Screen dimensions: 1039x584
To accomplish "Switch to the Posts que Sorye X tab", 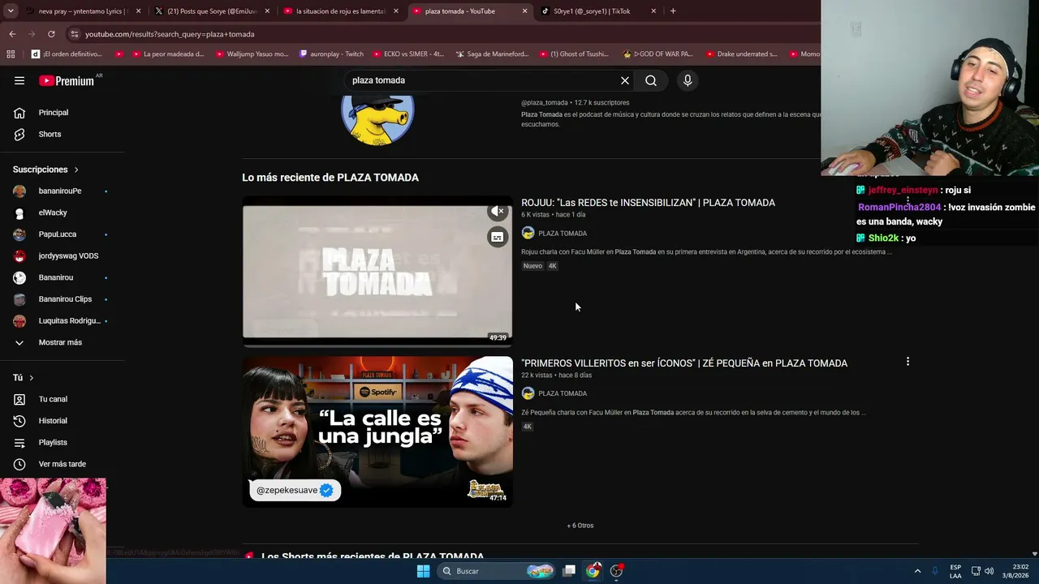I will tap(211, 11).
